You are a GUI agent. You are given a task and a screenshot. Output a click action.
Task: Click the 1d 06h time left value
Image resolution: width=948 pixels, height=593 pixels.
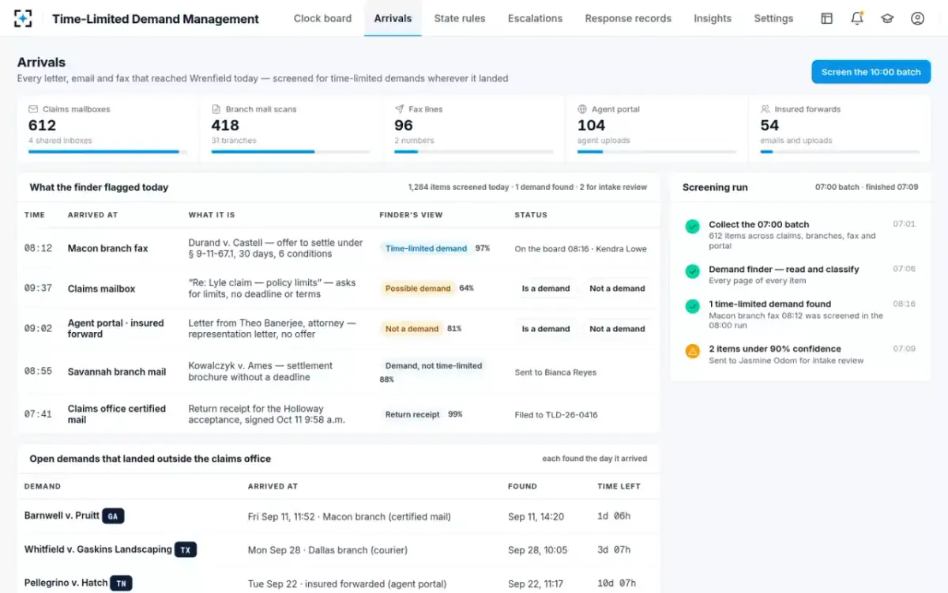pyautogui.click(x=614, y=516)
